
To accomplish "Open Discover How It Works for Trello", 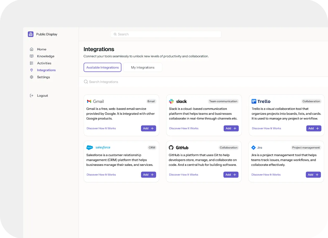I will point(266,128).
